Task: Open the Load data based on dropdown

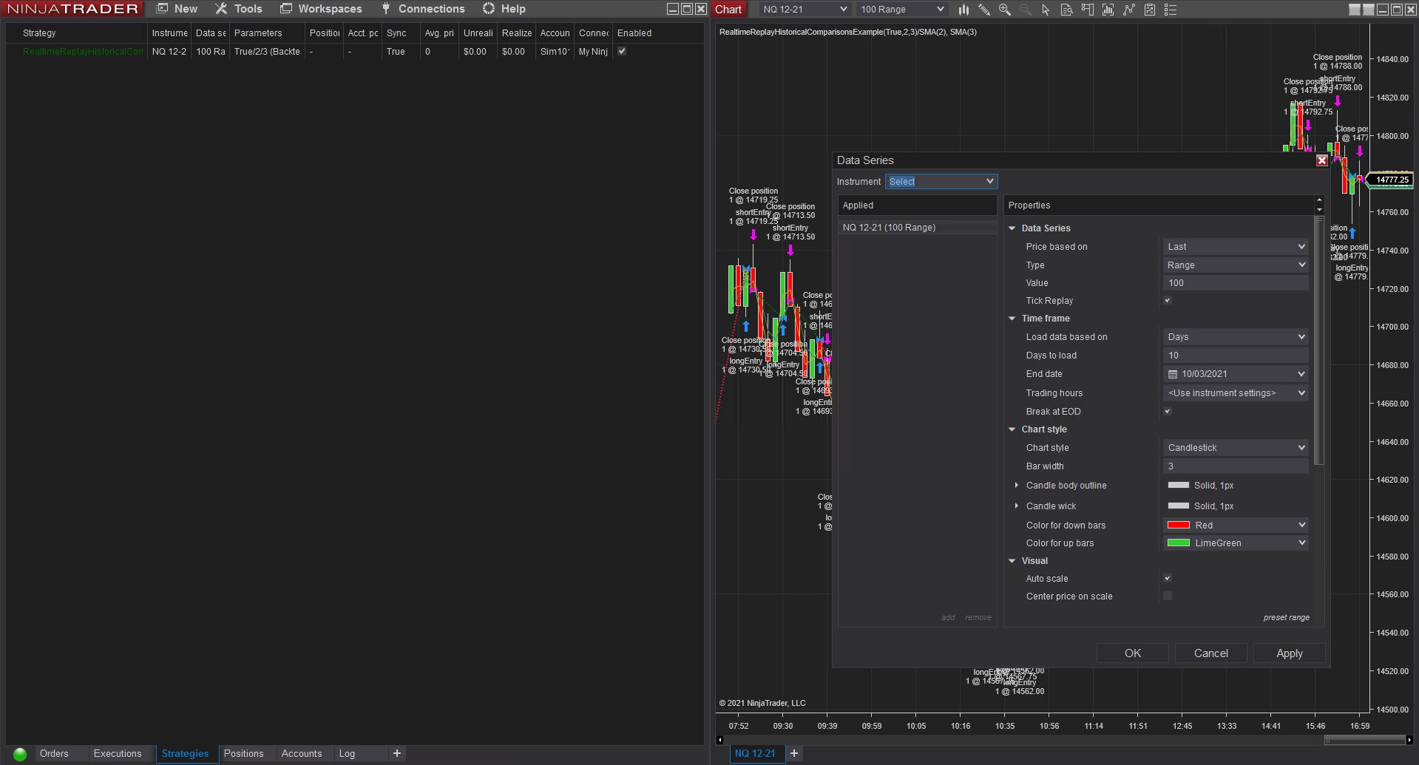Action: point(1236,337)
